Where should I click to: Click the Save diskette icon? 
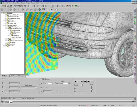pos(8,6)
